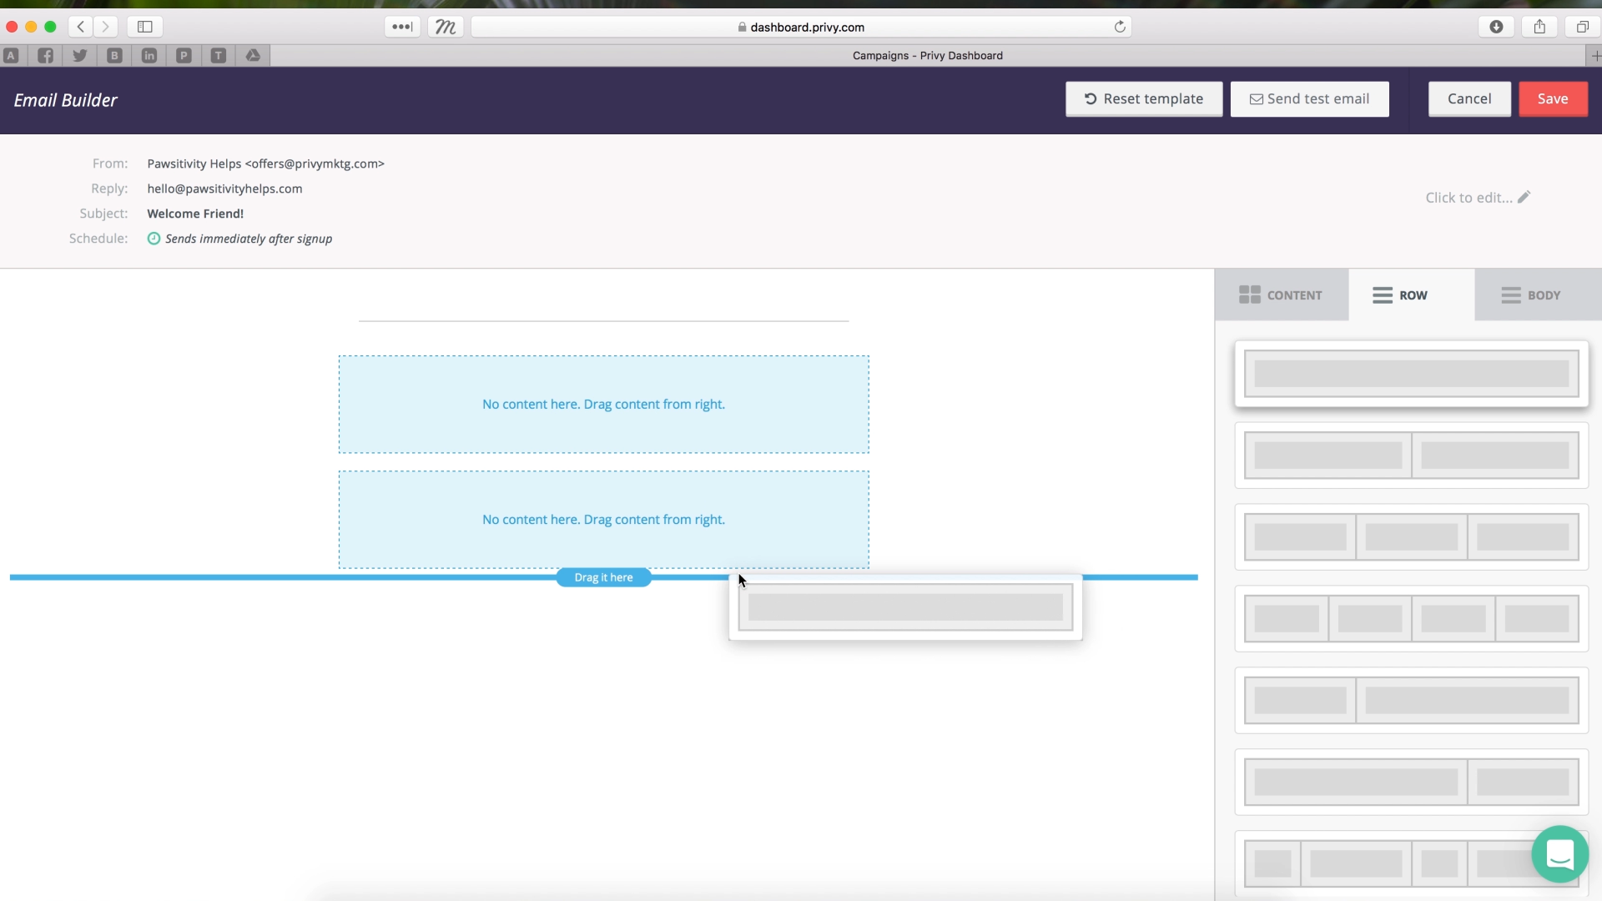
Task: Click the first empty content row
Action: [x=603, y=405]
